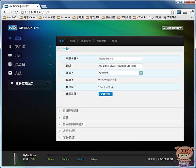This screenshot has width=196, height=168.
Task: Click the 立即註冊 register button
Action: [x=106, y=94]
